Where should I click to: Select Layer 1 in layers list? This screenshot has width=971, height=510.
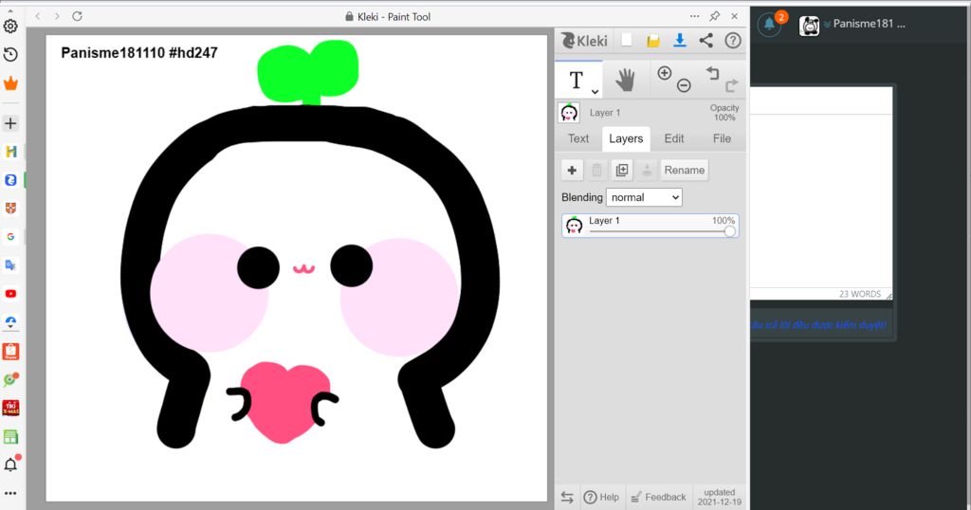tap(650, 226)
